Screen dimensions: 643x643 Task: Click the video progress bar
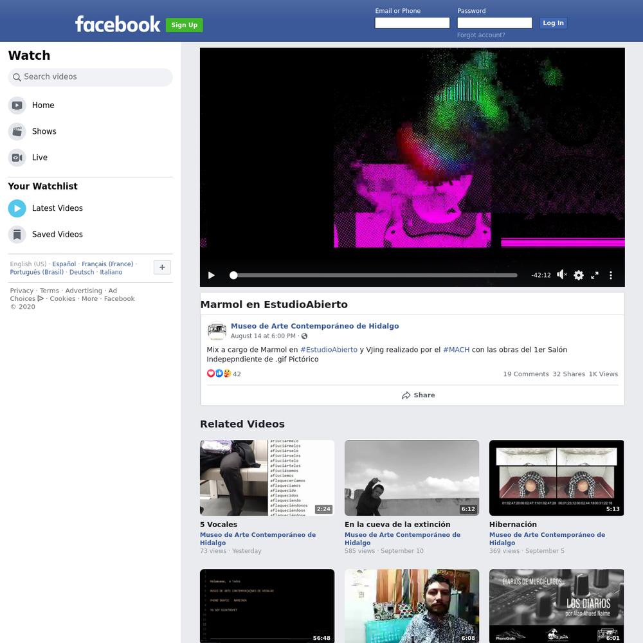374,276
